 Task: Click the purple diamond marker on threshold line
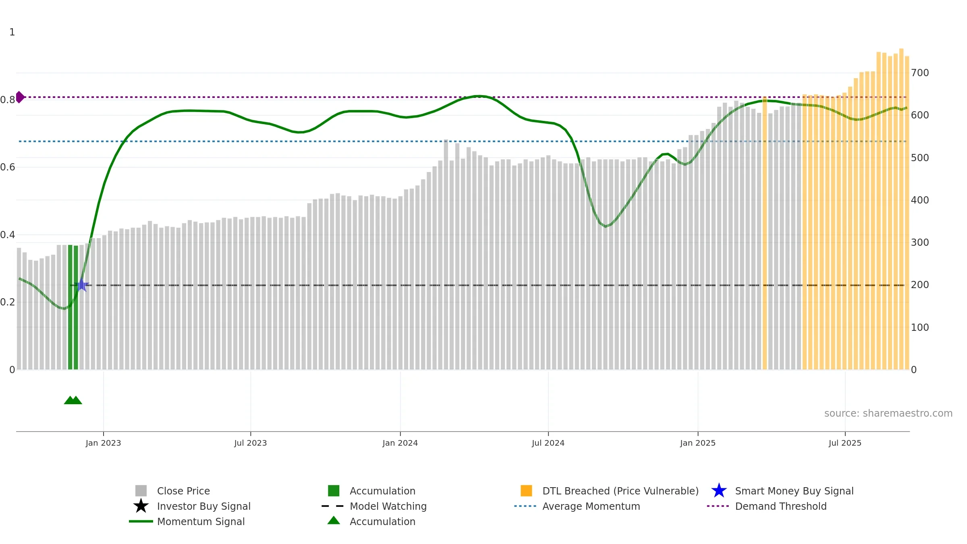coord(20,97)
